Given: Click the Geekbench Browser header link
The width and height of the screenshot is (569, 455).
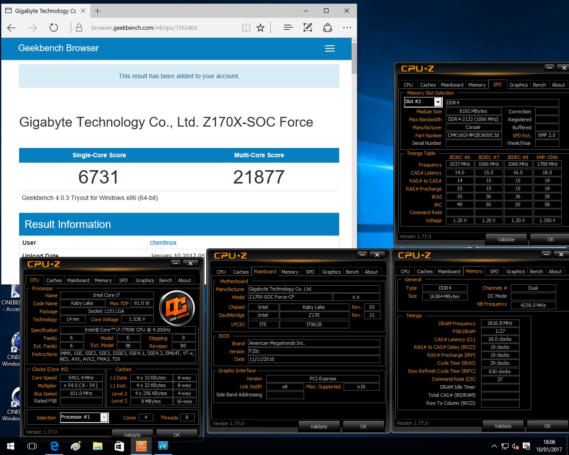Looking at the screenshot, I should tap(58, 48).
